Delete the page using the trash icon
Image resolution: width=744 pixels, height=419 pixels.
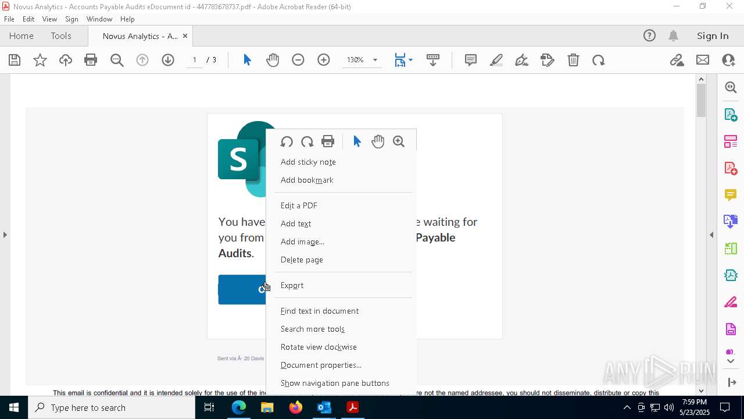point(573,60)
